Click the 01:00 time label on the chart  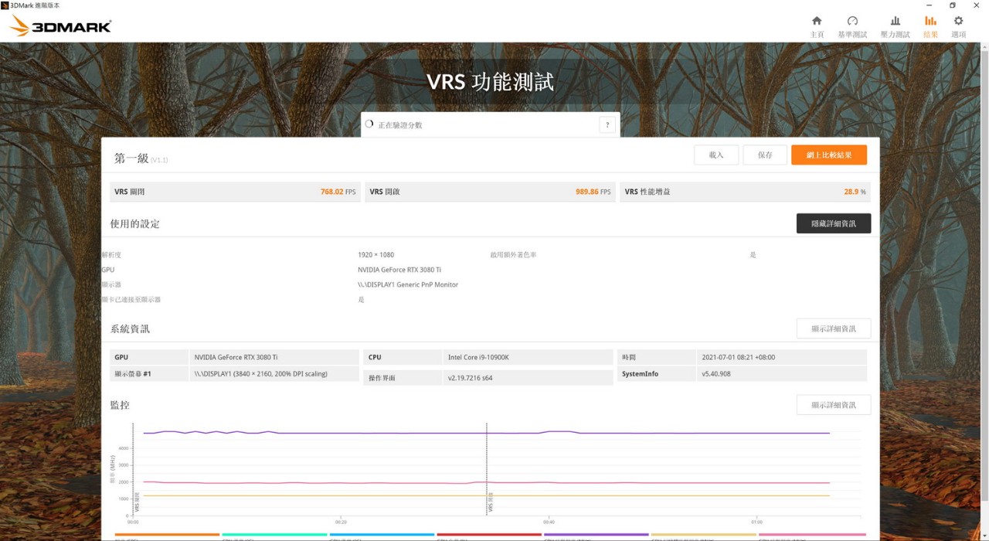[756, 522]
